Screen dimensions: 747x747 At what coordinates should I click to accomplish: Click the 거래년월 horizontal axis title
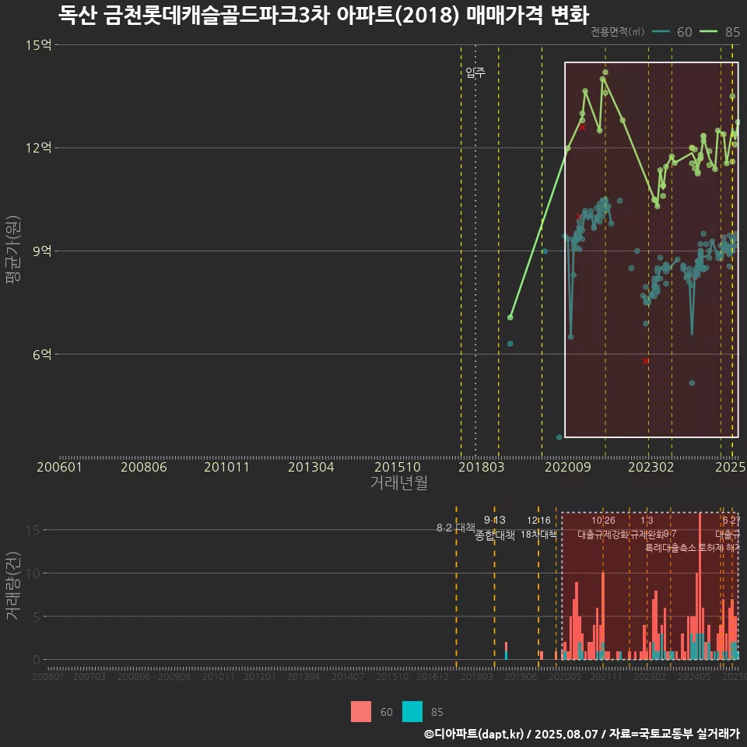(x=398, y=482)
